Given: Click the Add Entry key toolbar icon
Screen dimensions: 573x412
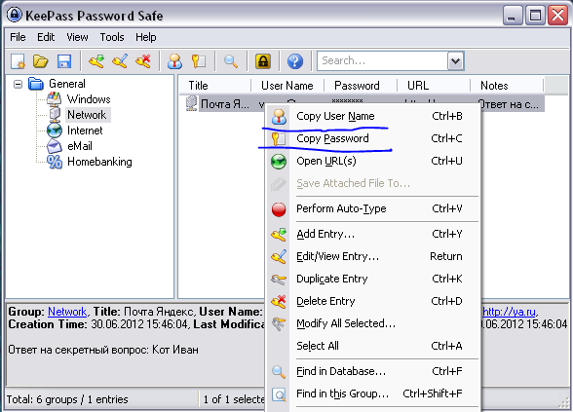Looking at the screenshot, I should point(96,61).
